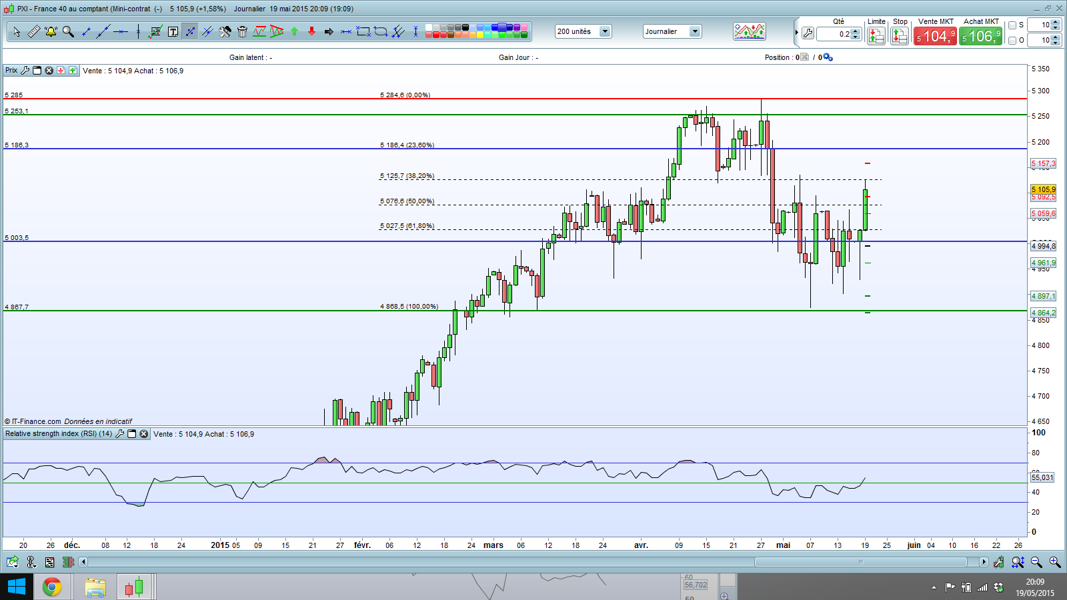
Task: Click the horizontal chart scrollbar thumb
Action: [860, 562]
